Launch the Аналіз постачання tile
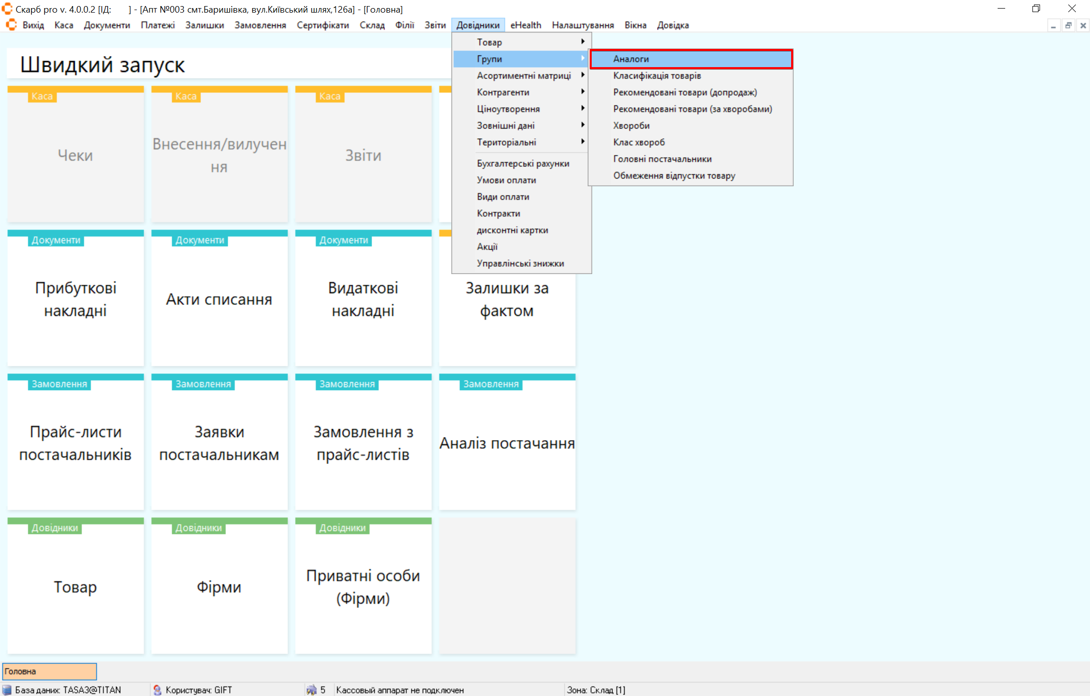This screenshot has width=1090, height=696. click(507, 443)
